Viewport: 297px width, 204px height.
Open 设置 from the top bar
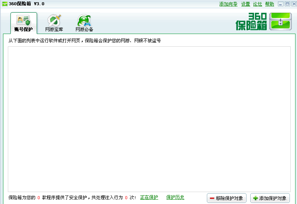tap(245, 4)
